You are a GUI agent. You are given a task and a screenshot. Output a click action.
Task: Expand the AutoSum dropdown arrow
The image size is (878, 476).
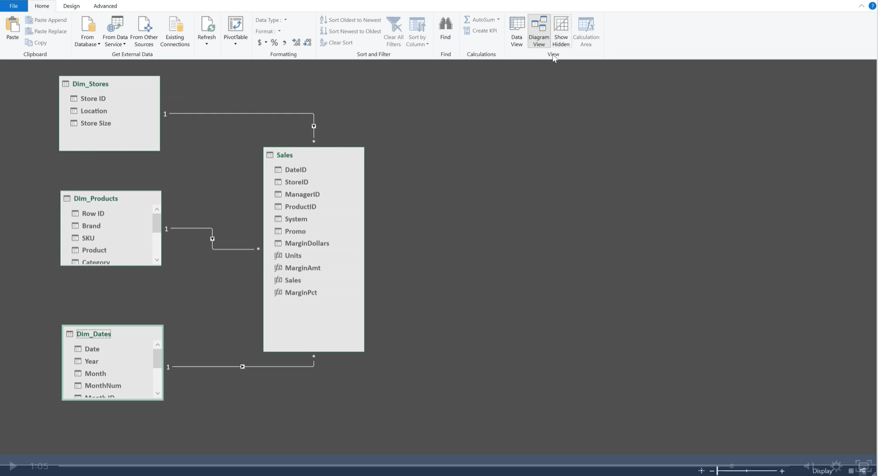[498, 20]
